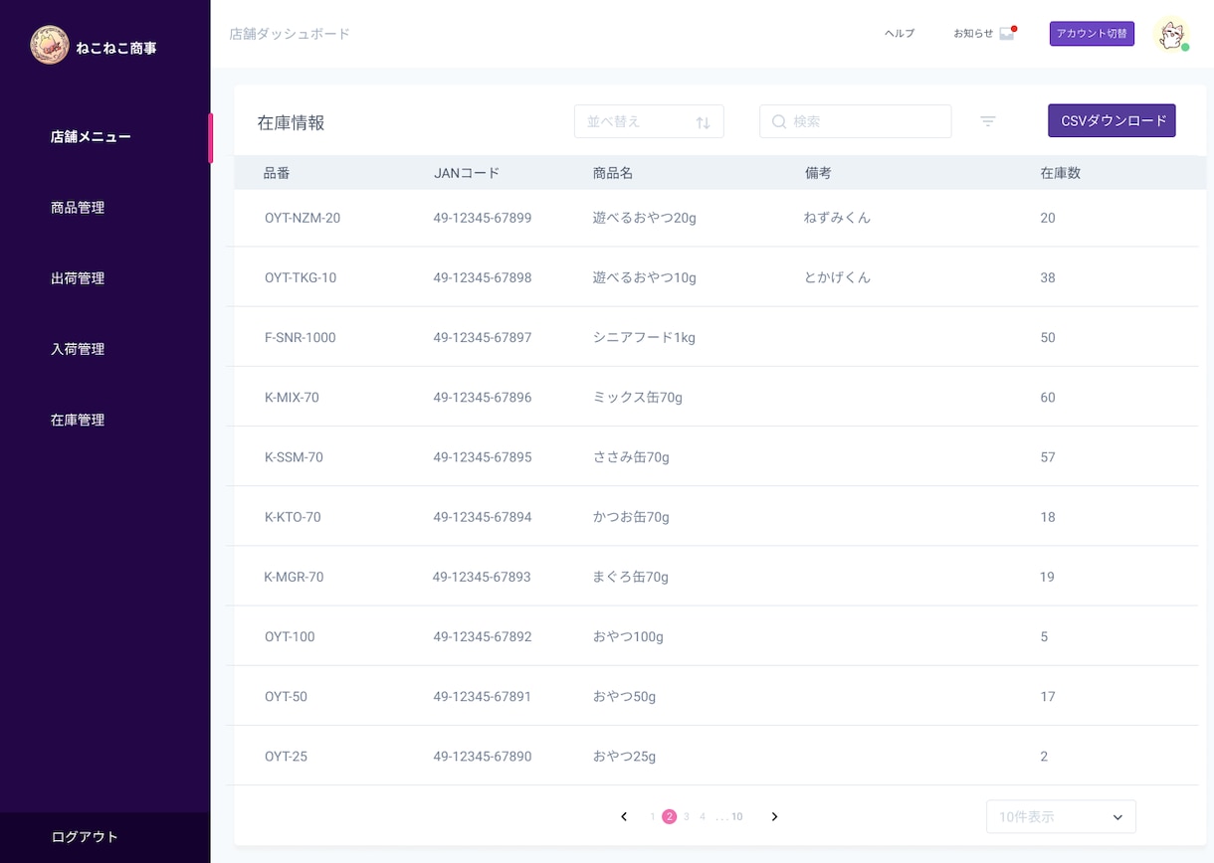Click JAN code 49-12345-67890
The width and height of the screenshot is (1214, 863).
point(483,757)
